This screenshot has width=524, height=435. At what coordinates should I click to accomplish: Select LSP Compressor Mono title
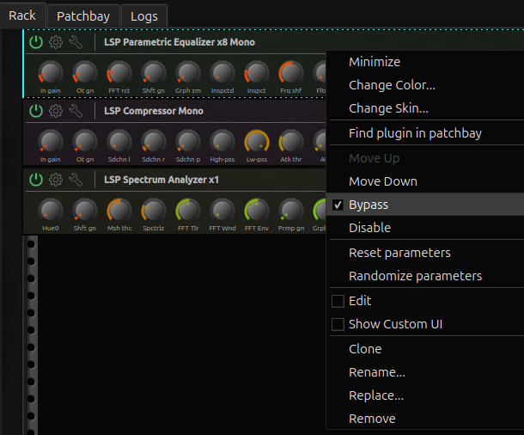[154, 111]
